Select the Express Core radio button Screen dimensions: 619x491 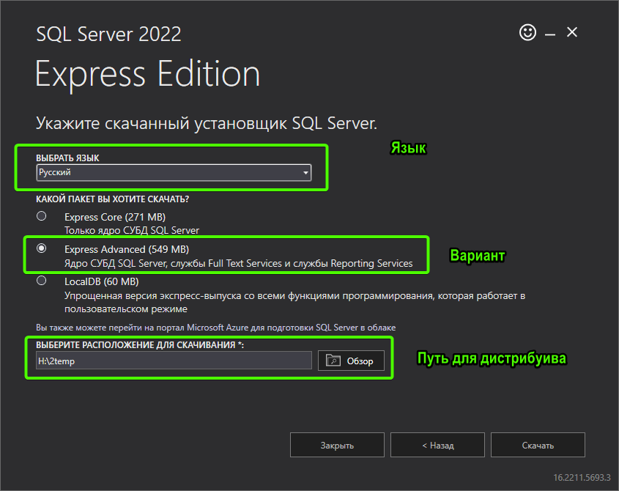42,216
